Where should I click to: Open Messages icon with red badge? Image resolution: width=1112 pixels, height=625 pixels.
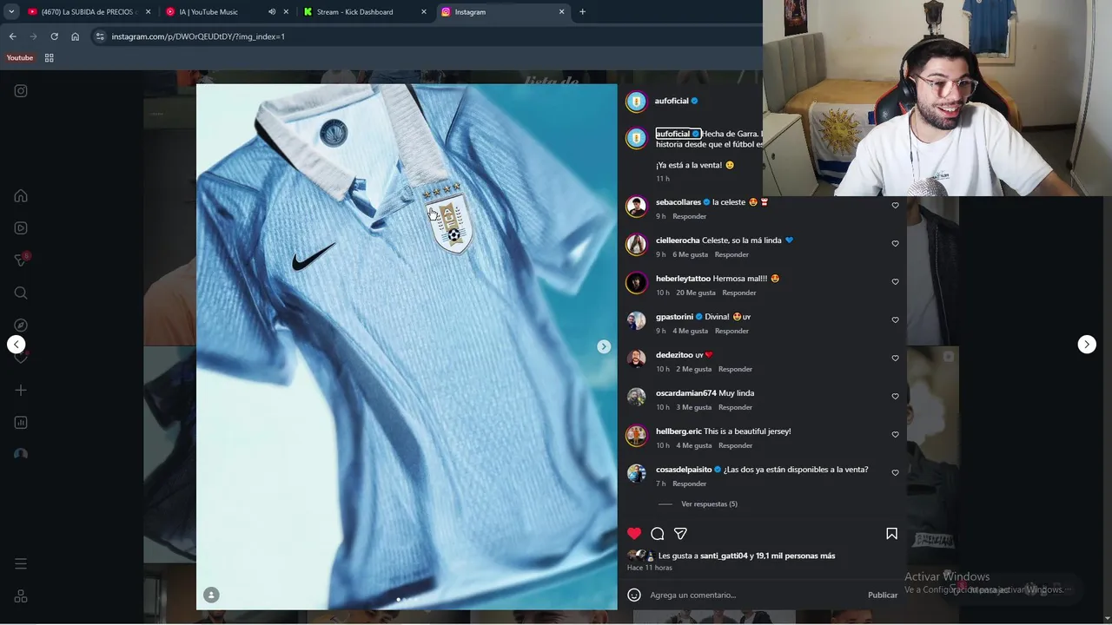coord(21,260)
